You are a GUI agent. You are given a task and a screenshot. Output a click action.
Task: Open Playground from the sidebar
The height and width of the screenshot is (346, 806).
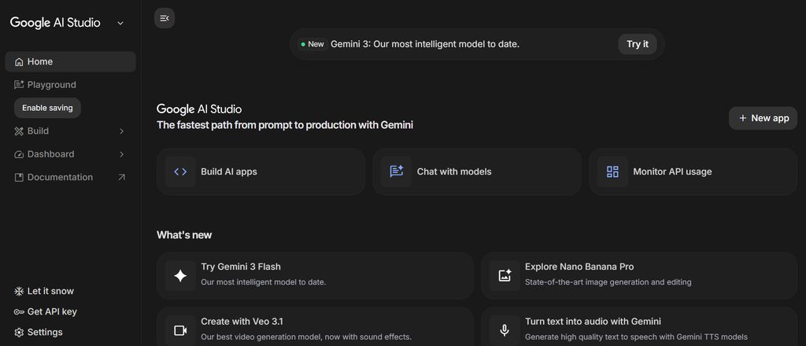click(x=70, y=85)
